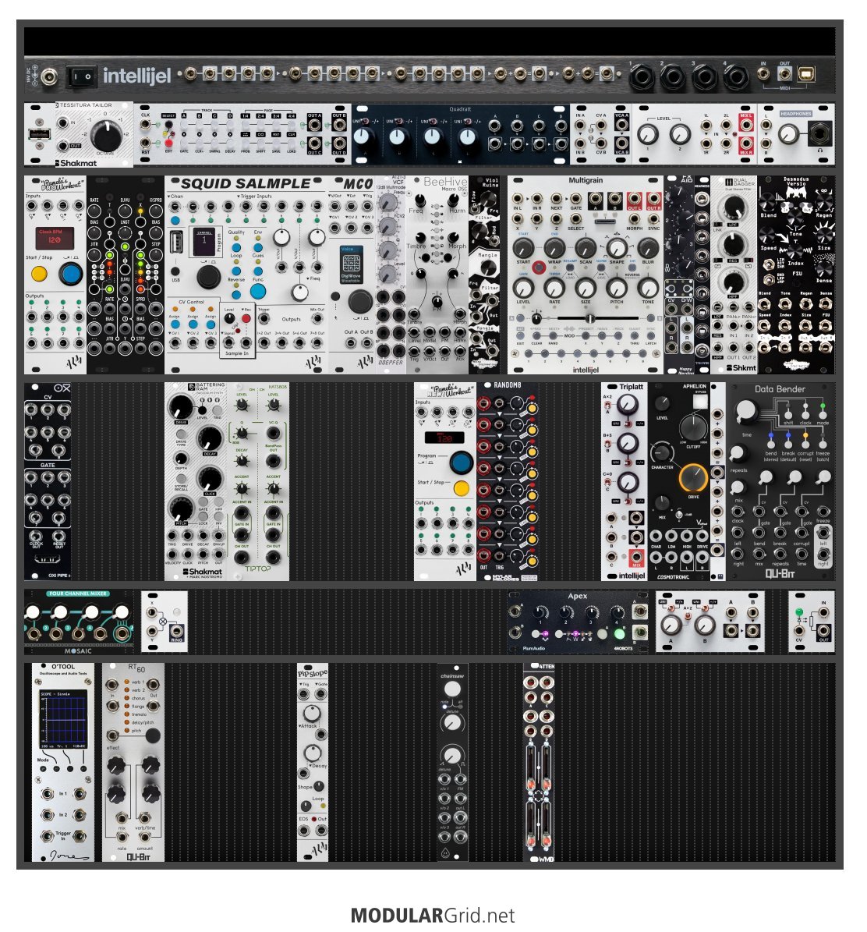Adjust the Multigrain TONE knob

click(648, 289)
